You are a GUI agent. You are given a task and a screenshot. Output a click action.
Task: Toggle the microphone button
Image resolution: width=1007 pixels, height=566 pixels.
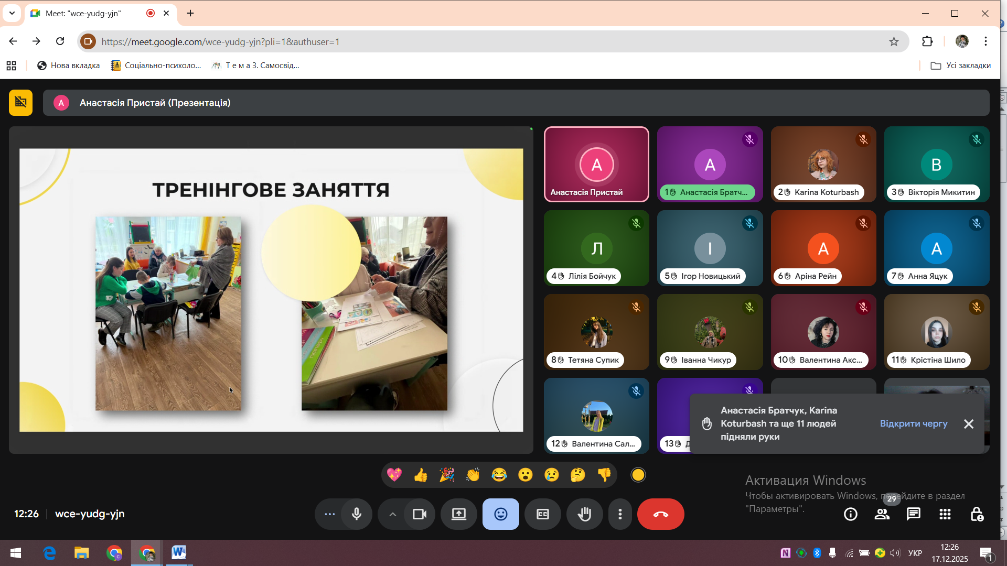pos(357,514)
